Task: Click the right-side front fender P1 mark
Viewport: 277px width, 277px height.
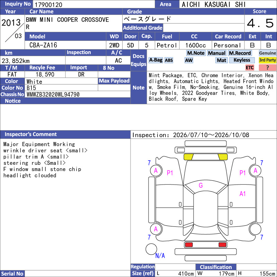Action: (243, 173)
